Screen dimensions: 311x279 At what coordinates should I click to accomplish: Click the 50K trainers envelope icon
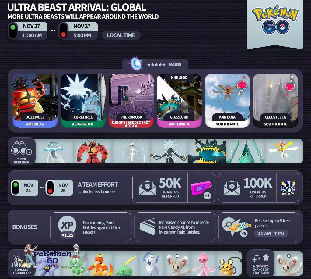click(147, 188)
